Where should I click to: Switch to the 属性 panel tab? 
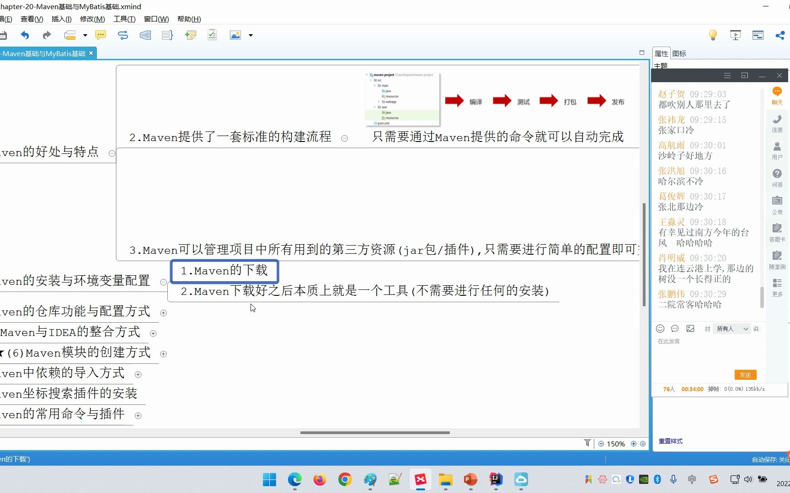[x=661, y=53]
